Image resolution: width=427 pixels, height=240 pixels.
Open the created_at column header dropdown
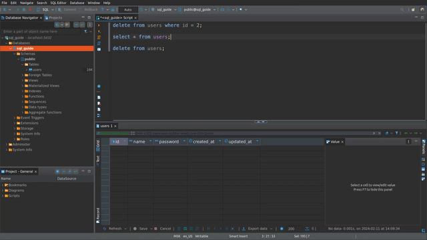220,141
